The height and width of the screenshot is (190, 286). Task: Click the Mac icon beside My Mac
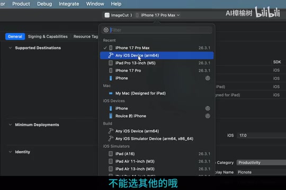click(111, 93)
